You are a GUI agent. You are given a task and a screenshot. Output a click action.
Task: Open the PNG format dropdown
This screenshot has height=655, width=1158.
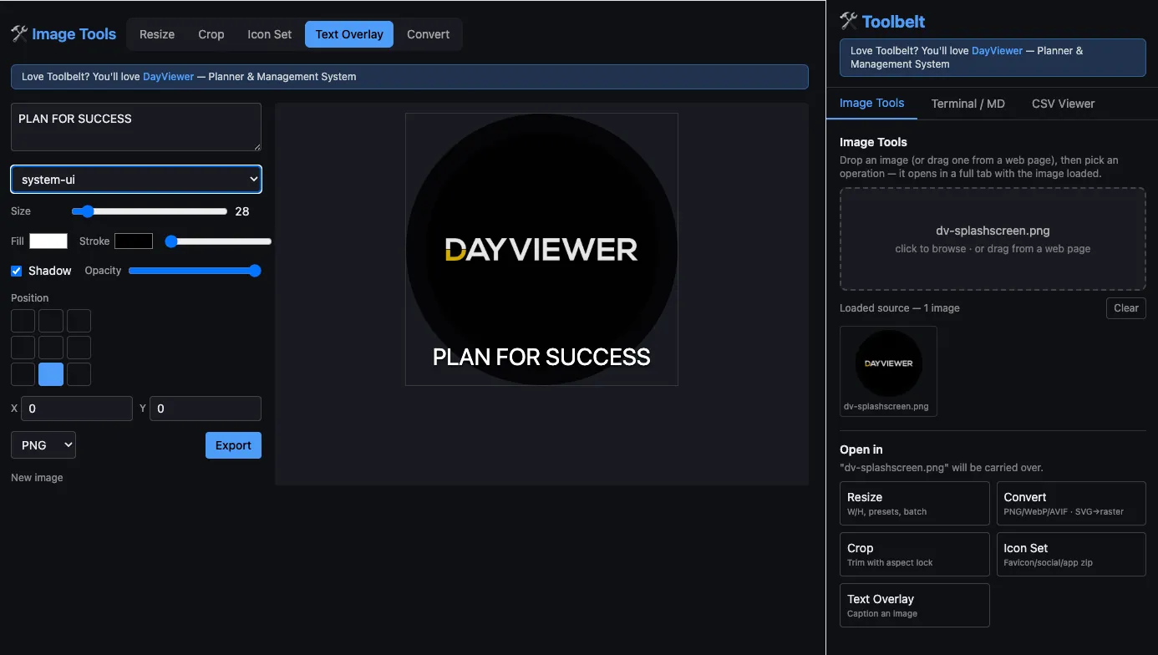point(43,445)
